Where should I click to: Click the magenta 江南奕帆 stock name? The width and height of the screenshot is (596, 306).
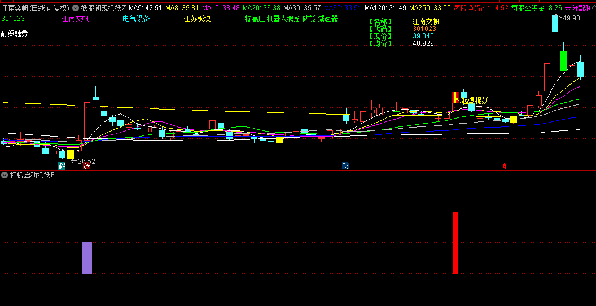pos(75,19)
